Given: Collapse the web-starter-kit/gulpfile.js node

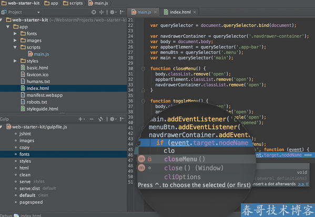Looking at the screenshot, I should 1,127.
